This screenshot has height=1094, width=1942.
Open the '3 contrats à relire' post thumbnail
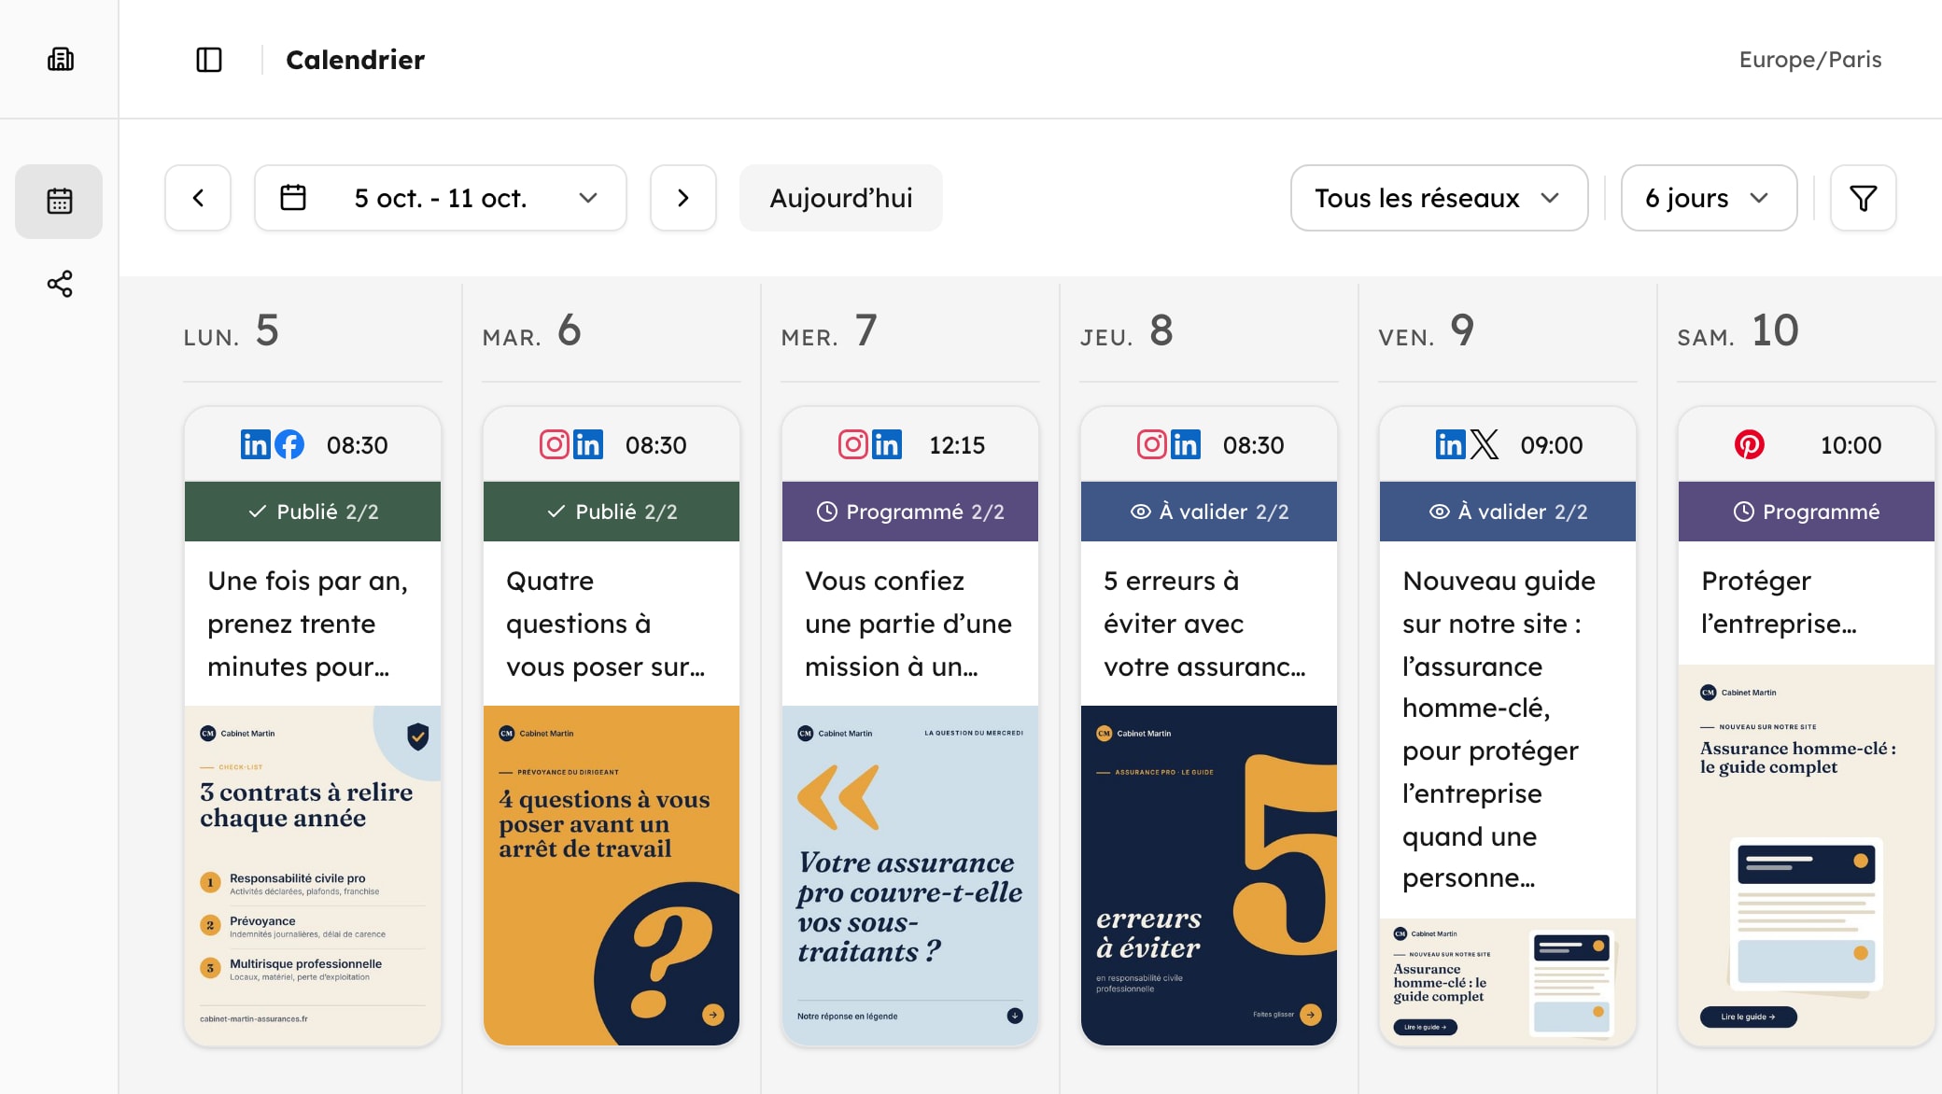point(313,876)
